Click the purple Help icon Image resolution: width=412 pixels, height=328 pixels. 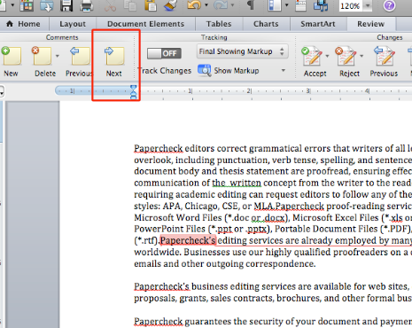click(389, 5)
